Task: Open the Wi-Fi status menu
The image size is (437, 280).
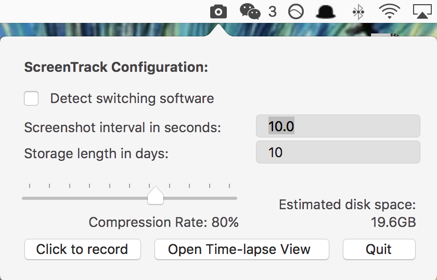Action: point(390,11)
